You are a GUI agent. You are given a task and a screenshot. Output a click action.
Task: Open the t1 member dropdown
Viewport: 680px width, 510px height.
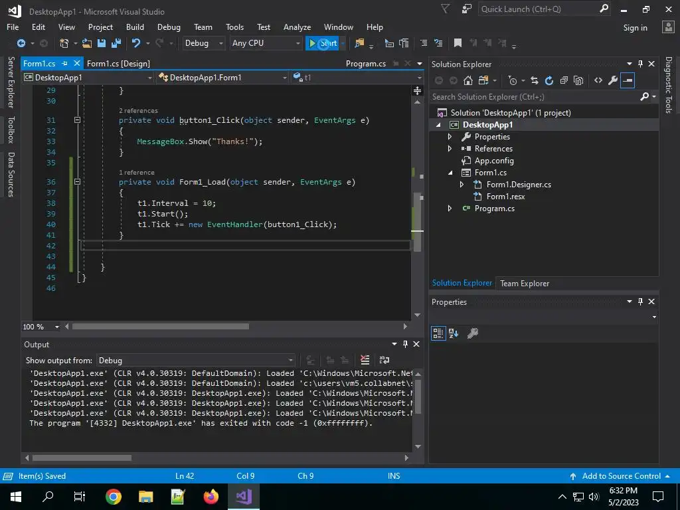pos(357,78)
